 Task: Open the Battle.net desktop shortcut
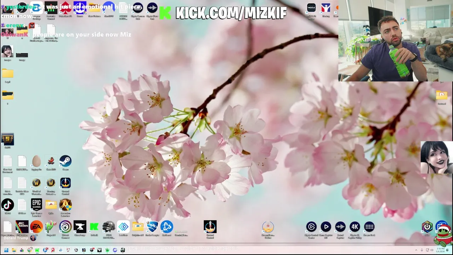coord(167,227)
